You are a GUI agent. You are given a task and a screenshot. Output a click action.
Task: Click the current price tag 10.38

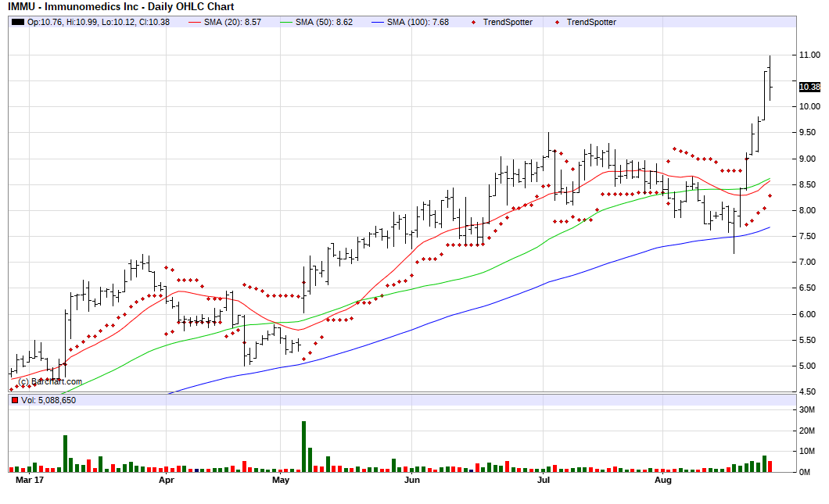click(x=809, y=87)
